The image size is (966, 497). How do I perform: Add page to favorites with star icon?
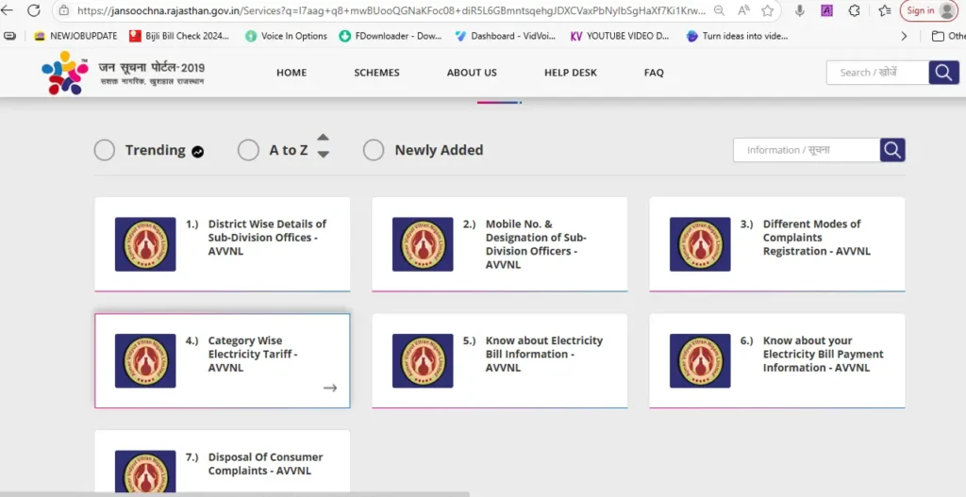[x=768, y=11]
